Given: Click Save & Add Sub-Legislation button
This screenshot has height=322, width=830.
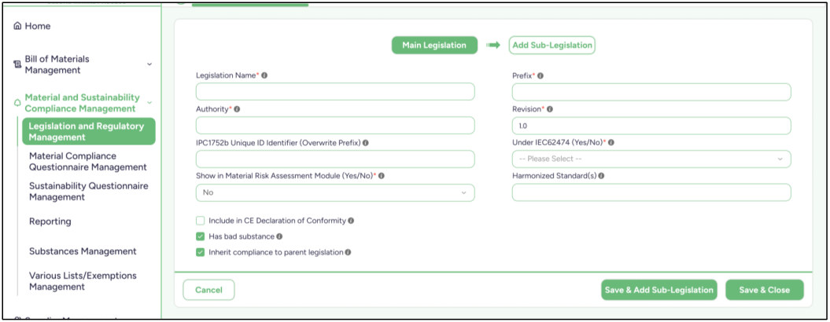Looking at the screenshot, I should coord(659,290).
